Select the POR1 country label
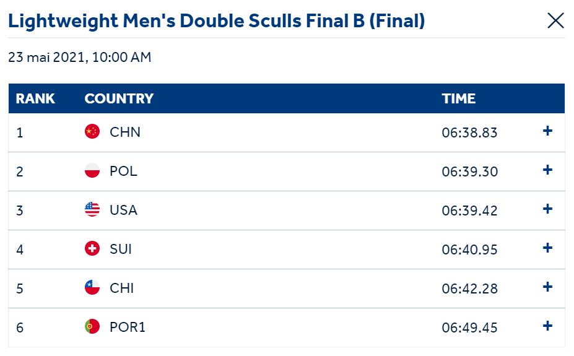Viewport: 574px width, 356px height. pyautogui.click(x=128, y=327)
